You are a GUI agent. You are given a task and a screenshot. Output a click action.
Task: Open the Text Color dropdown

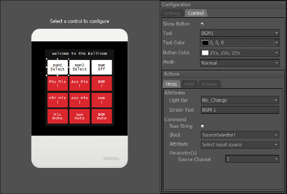(240, 43)
